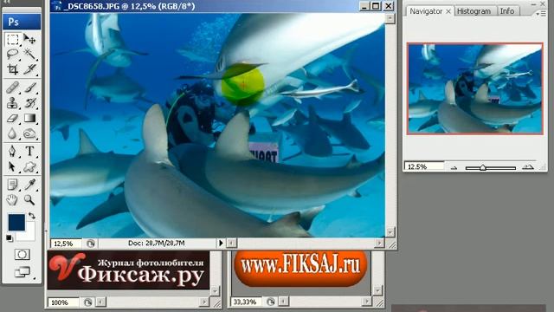
Task: Click the status icon beside 12,5% zoom
Action: (90, 244)
